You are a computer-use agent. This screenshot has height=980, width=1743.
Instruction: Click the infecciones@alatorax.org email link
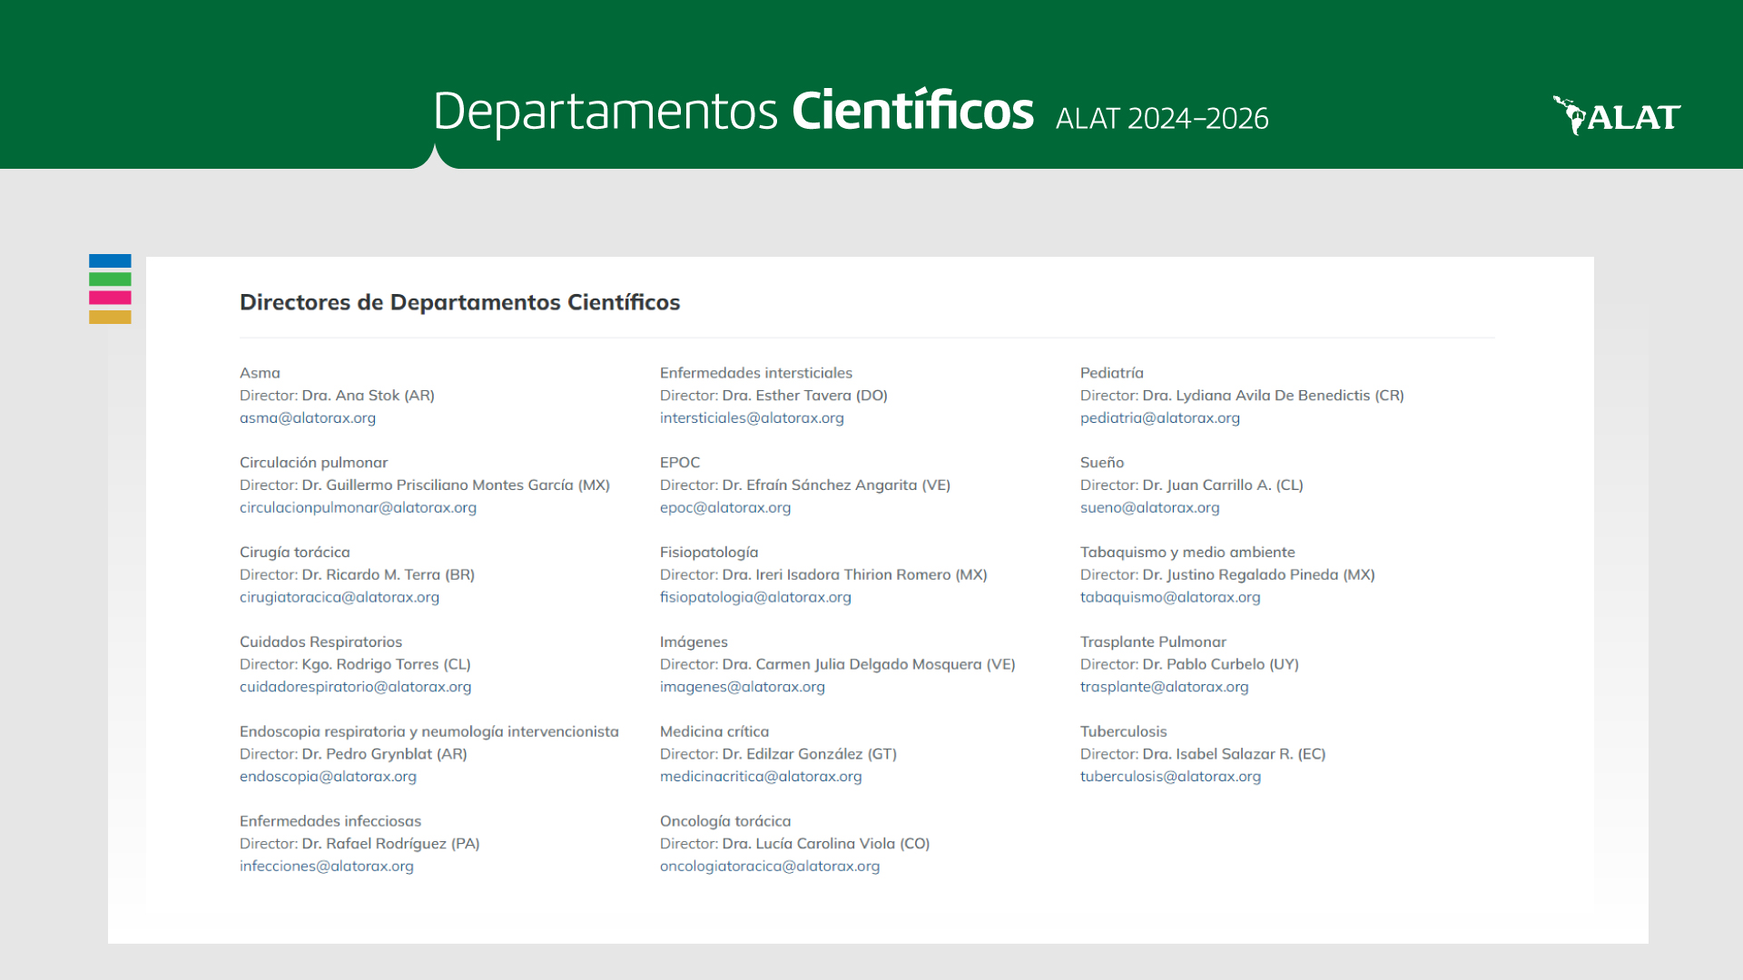pos(326,867)
